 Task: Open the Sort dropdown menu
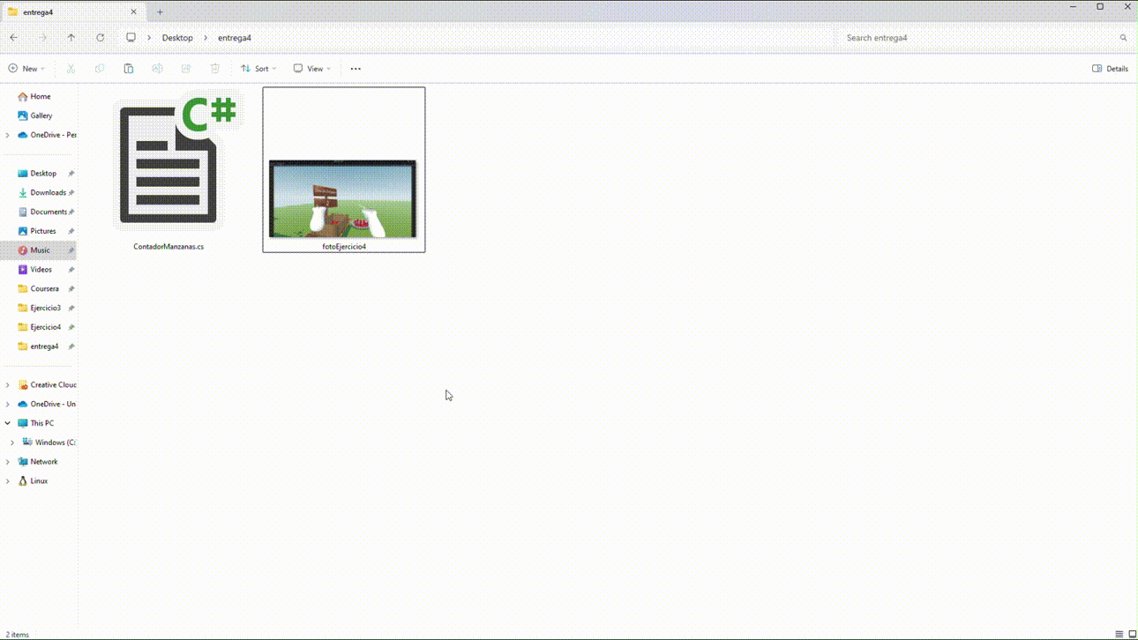[x=258, y=69]
